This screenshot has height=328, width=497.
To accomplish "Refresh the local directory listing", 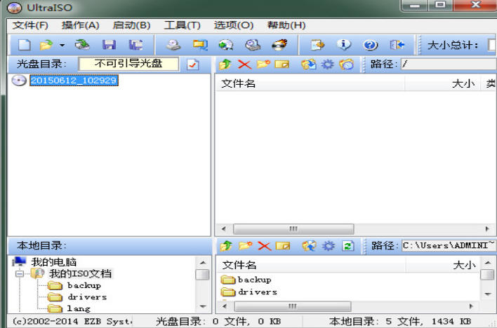I will pyautogui.click(x=347, y=246).
